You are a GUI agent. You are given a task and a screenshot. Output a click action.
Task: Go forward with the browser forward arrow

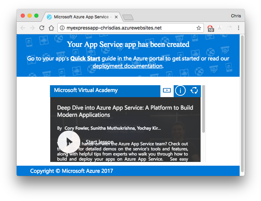[x=32, y=28]
